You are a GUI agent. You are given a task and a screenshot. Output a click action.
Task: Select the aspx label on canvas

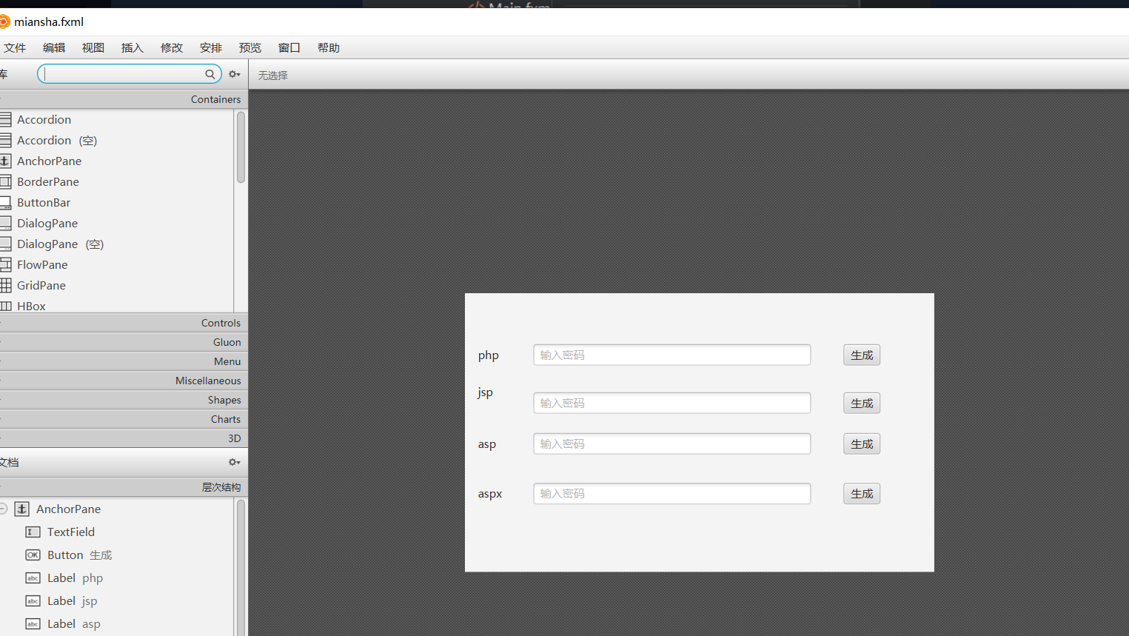click(490, 494)
